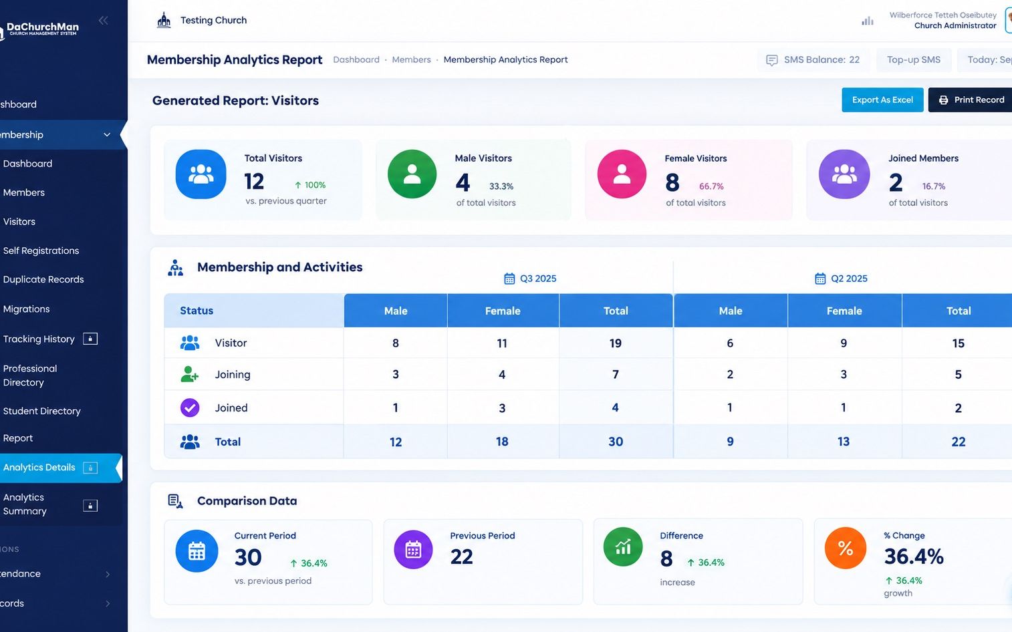Click the green Male Visitors person icon
The width and height of the screenshot is (1012, 632).
tap(412, 174)
